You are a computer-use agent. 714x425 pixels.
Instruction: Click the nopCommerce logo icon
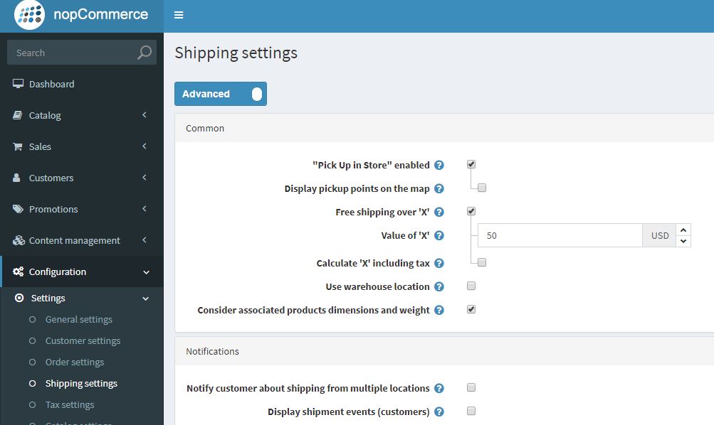click(30, 15)
